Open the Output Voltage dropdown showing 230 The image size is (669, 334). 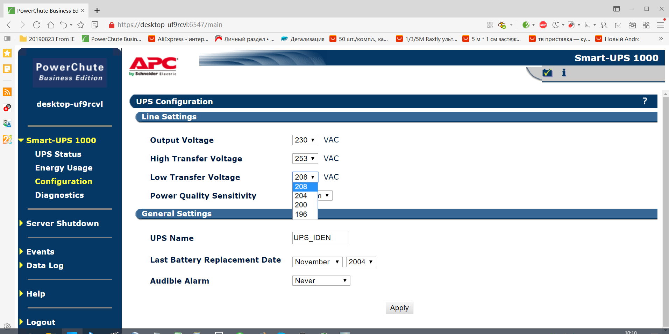tap(305, 140)
